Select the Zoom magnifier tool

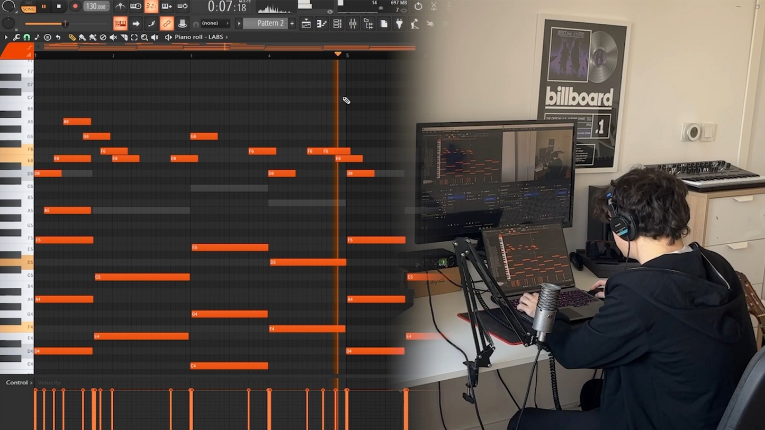tap(145, 38)
